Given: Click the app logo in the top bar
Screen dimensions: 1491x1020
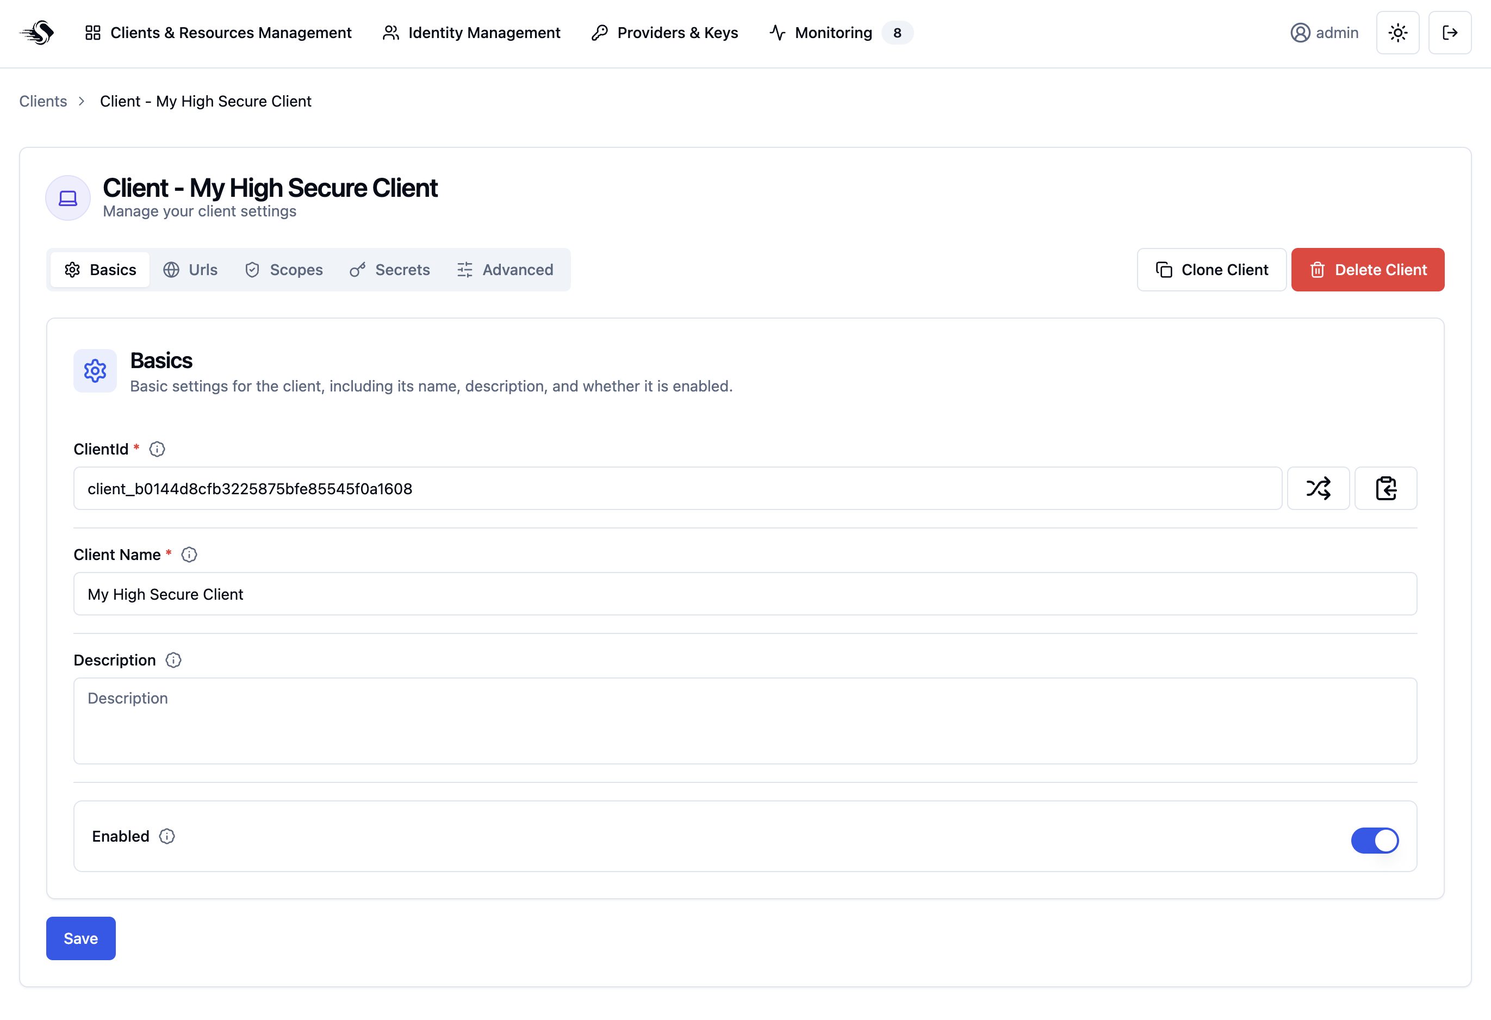Looking at the screenshot, I should (37, 33).
